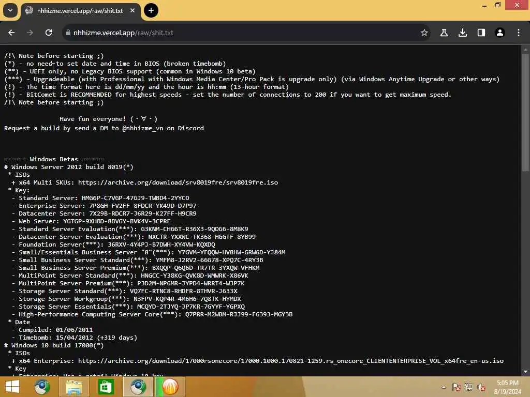The height and width of the screenshot is (397, 530).
Task: Click the Datacenter Server key 7X29B-RDCR7
Action: (x=143, y=213)
